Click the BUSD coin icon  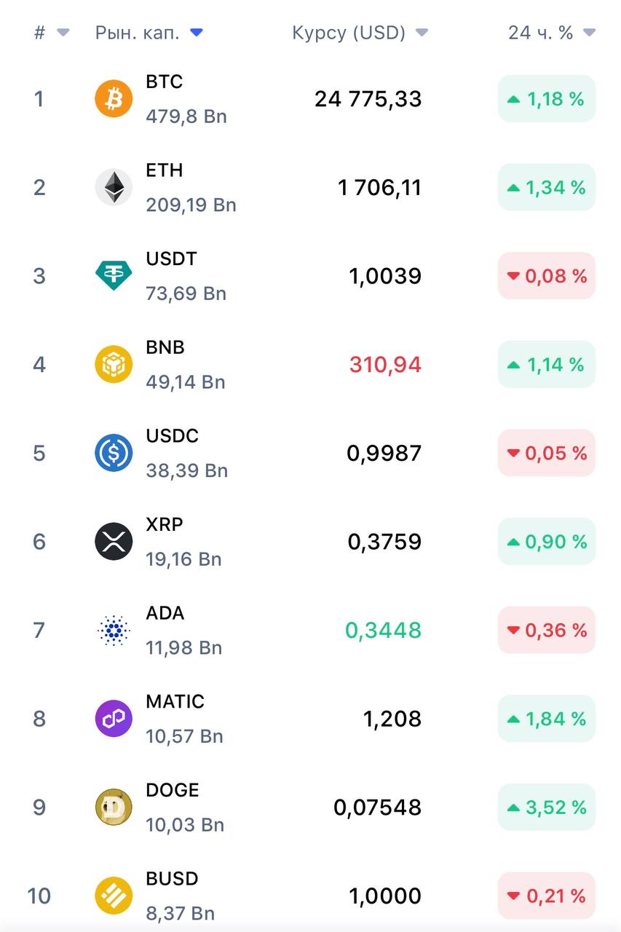click(x=114, y=896)
